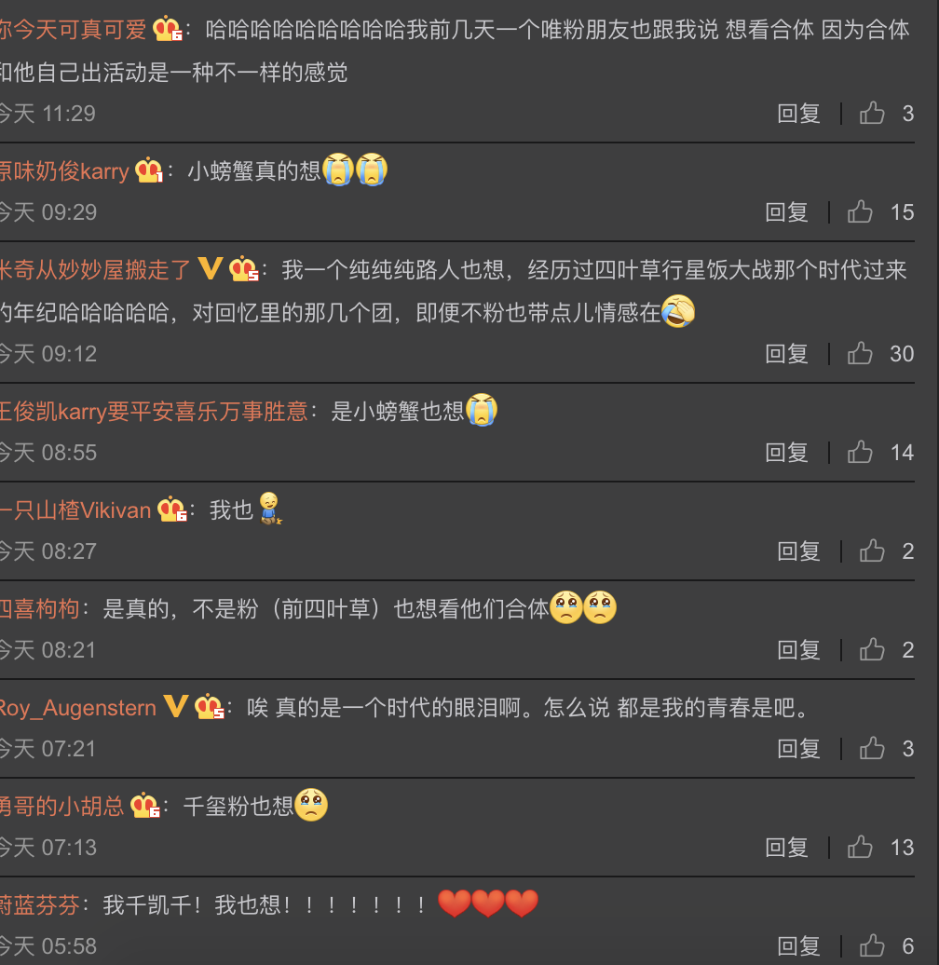Image resolution: width=939 pixels, height=965 pixels.
Task: Like the 四喜枸枸 comment
Action: (872, 650)
